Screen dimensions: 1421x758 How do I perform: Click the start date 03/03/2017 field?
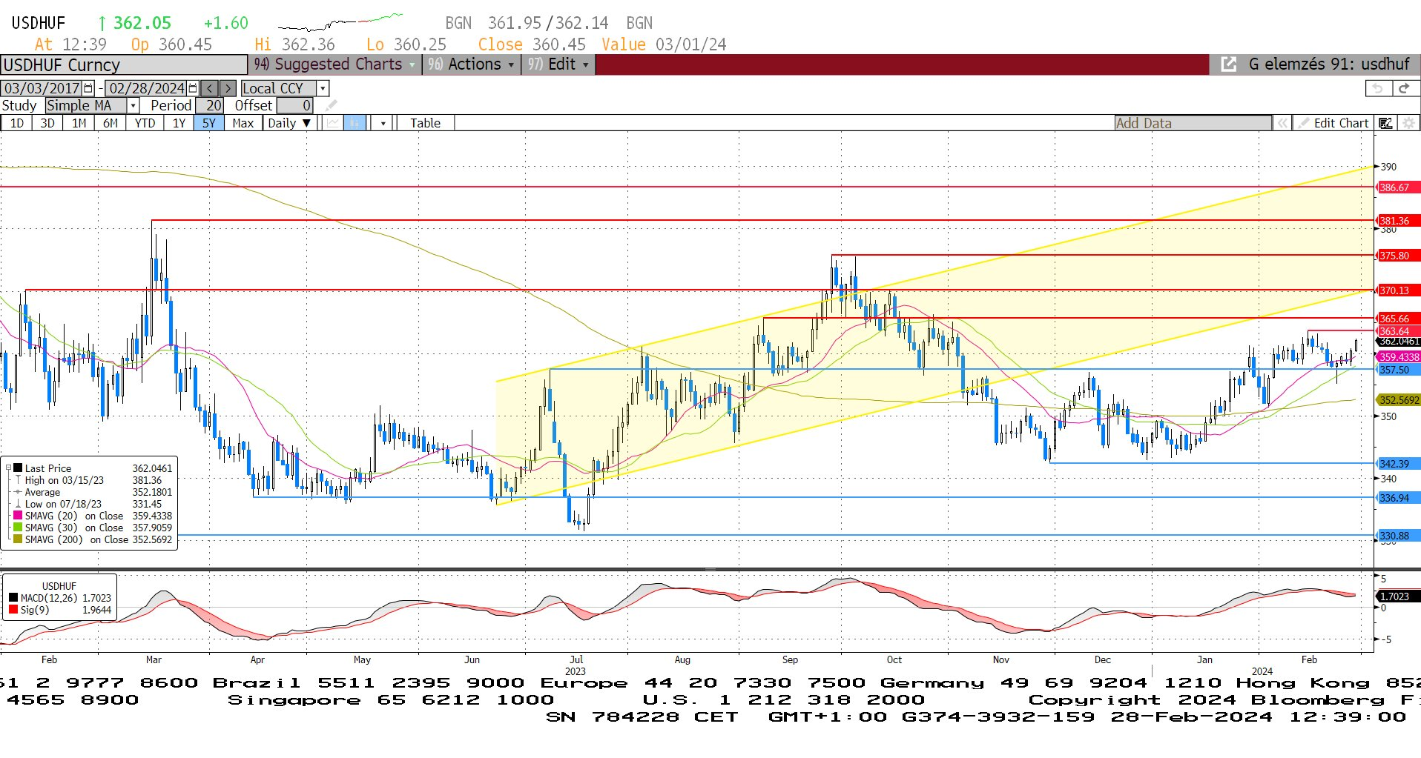pos(42,88)
